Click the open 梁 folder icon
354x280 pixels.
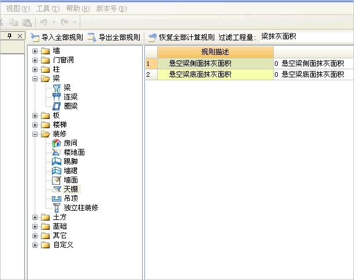point(46,79)
